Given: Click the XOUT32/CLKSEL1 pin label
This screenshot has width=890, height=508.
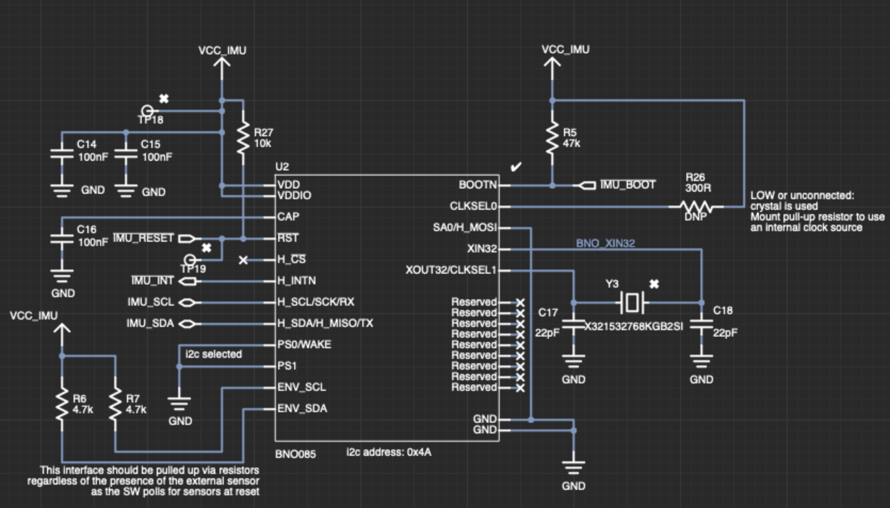Looking at the screenshot, I should 451,270.
